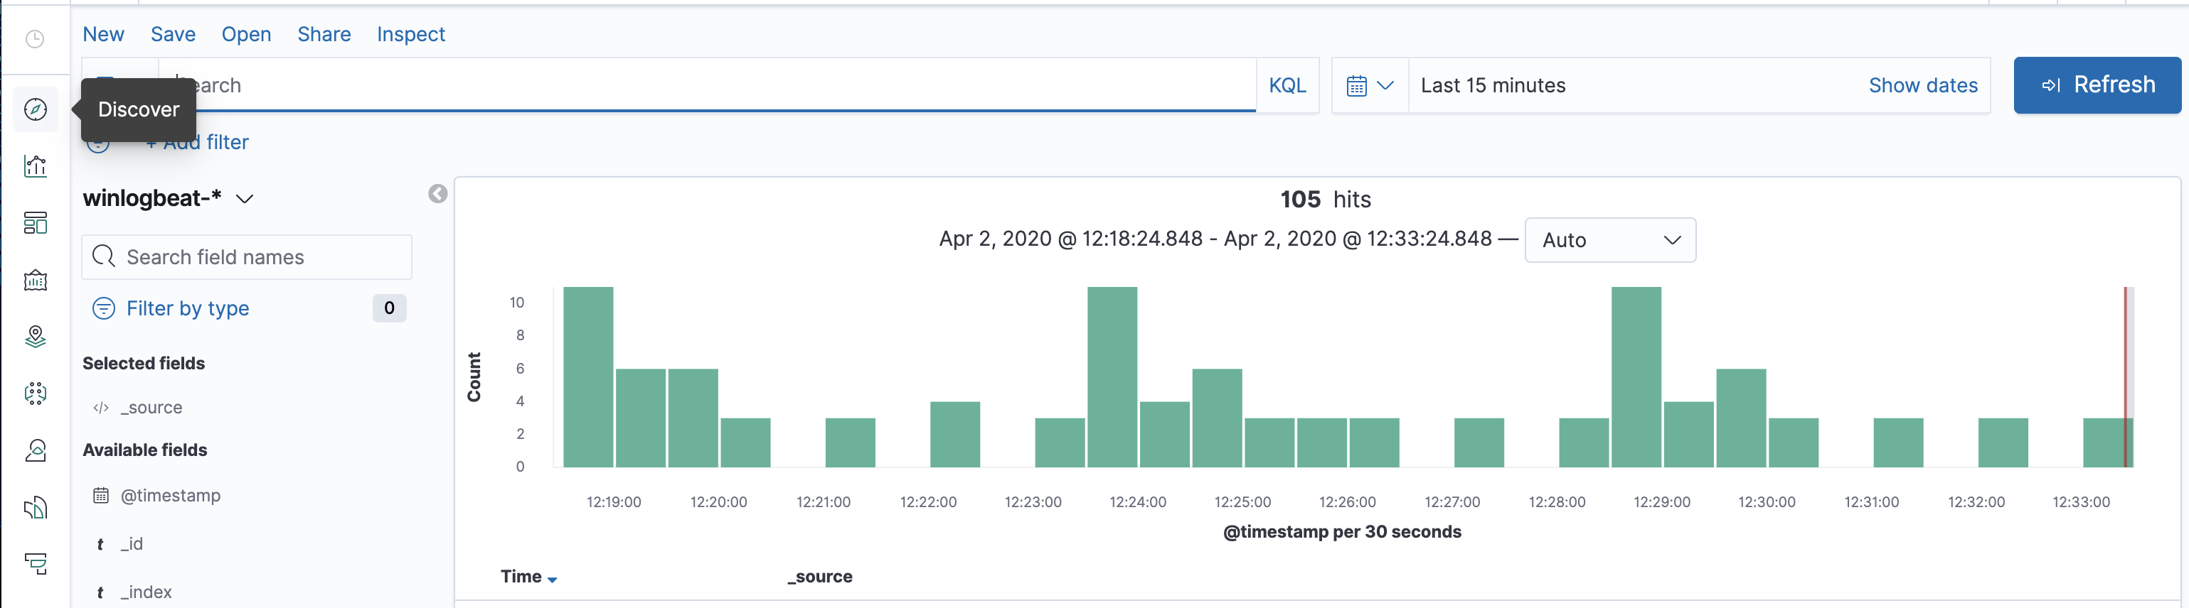
Task: Open the APM icon in the sidebar
Action: (x=36, y=564)
